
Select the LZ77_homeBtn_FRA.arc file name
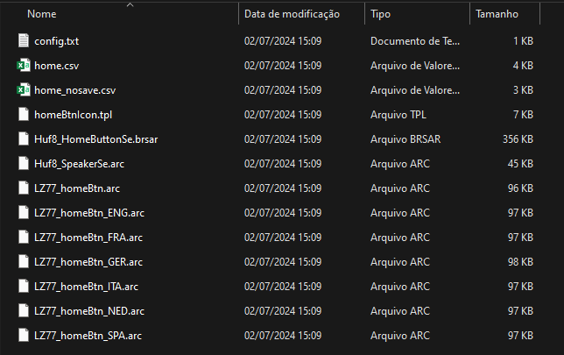click(88, 238)
